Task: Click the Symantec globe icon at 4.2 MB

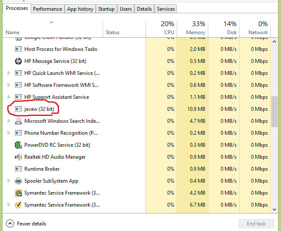Action: 18,193
